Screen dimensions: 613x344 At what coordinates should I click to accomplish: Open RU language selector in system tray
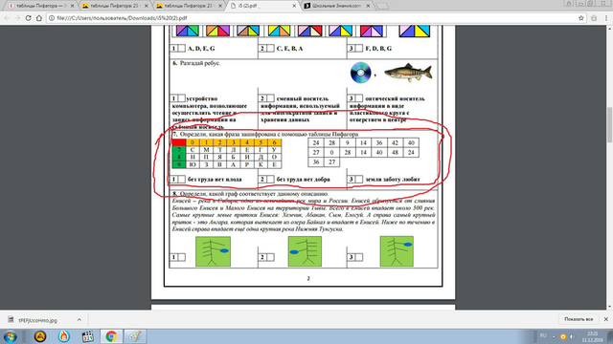543,335
